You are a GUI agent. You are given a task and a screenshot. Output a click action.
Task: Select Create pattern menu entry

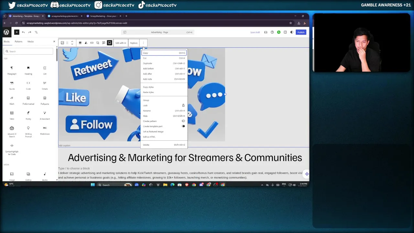(x=164, y=121)
